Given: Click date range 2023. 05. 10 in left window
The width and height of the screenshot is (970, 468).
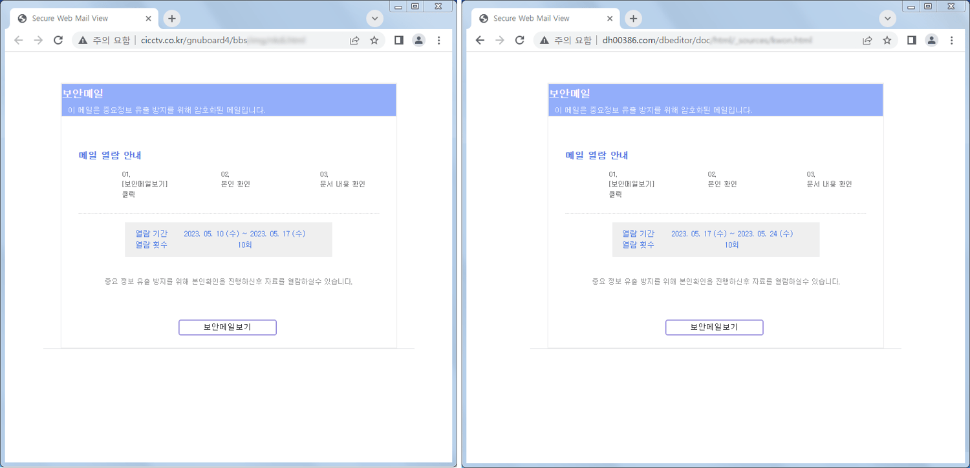Looking at the screenshot, I should tap(244, 234).
